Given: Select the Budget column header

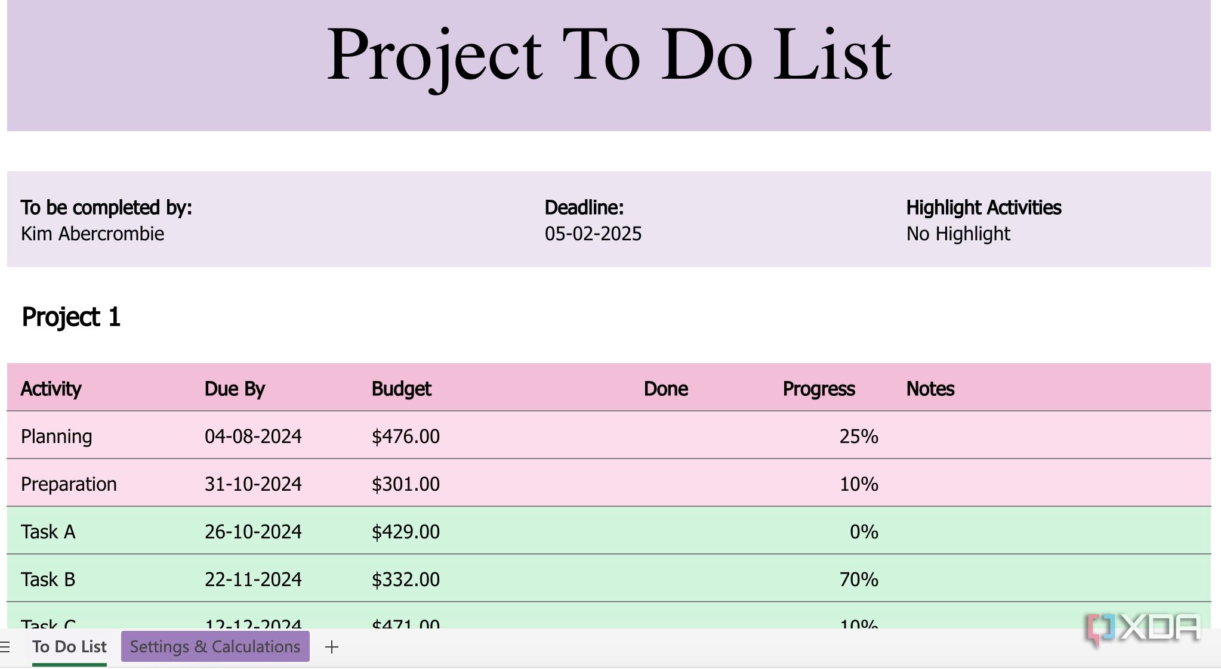Looking at the screenshot, I should (x=401, y=389).
